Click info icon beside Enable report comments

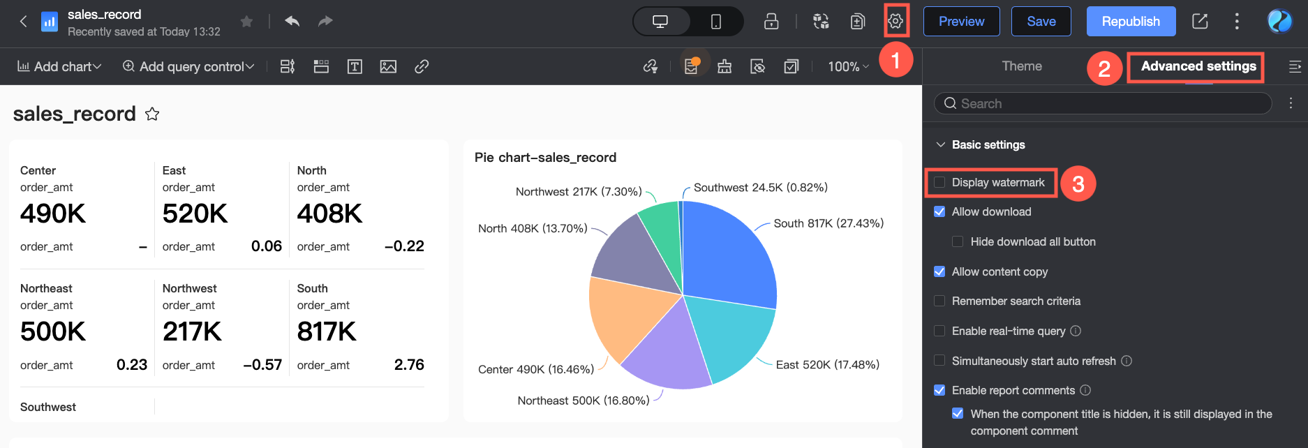click(x=1085, y=390)
